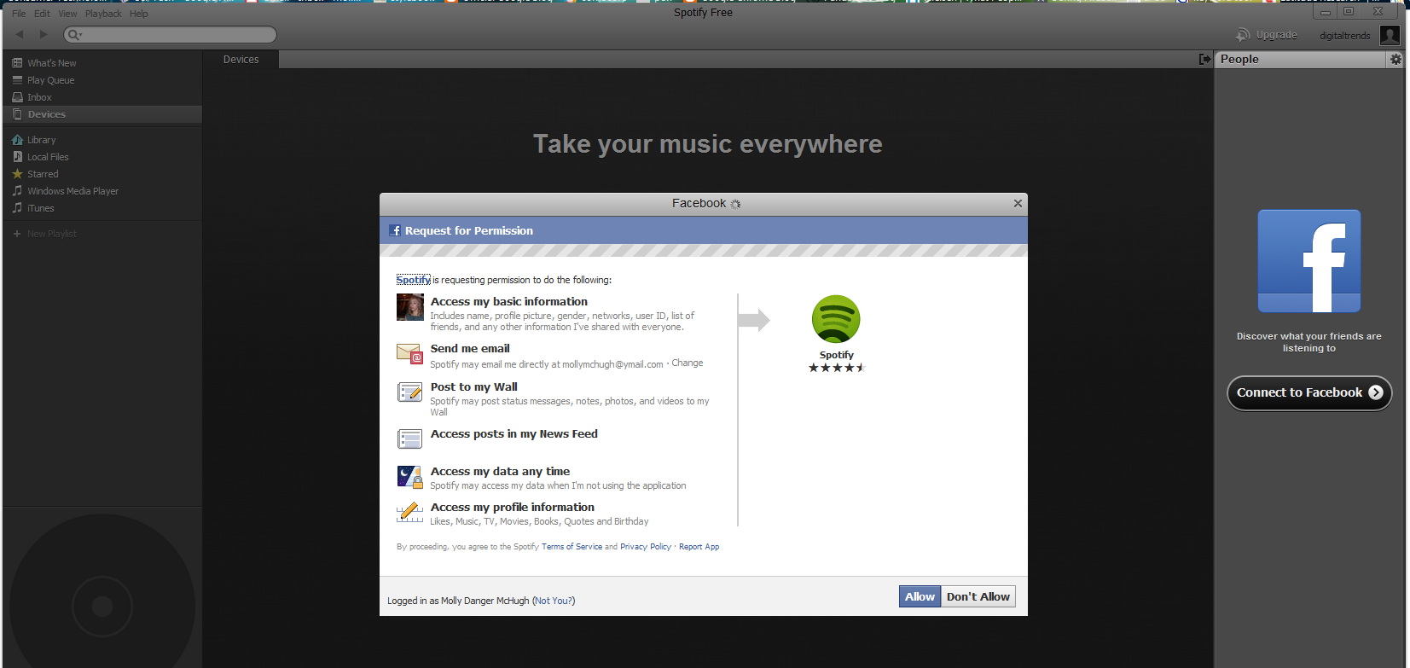Click Connect to Facebook button
The image size is (1410, 668).
[1309, 392]
